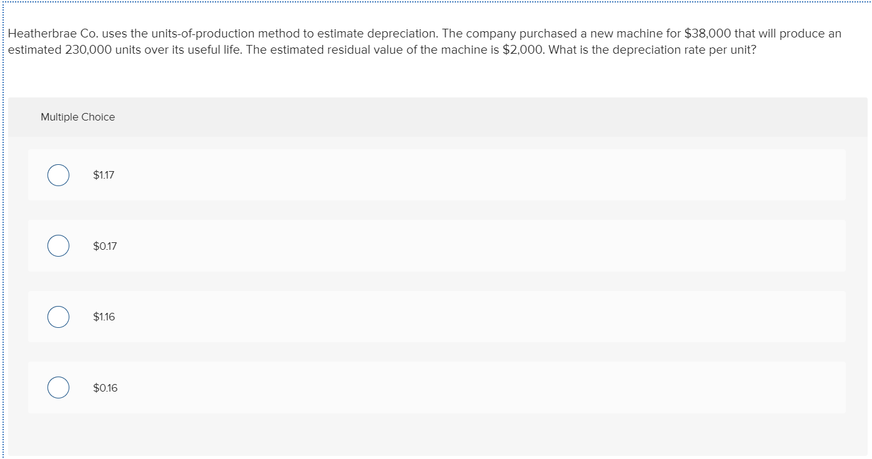Image resolution: width=872 pixels, height=459 pixels.
Task: Click the Multiple Choice header label
Action: pos(77,117)
